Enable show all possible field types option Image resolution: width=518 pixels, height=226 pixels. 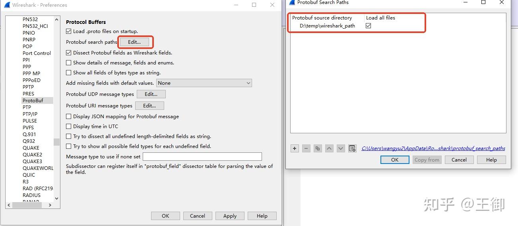[69, 146]
